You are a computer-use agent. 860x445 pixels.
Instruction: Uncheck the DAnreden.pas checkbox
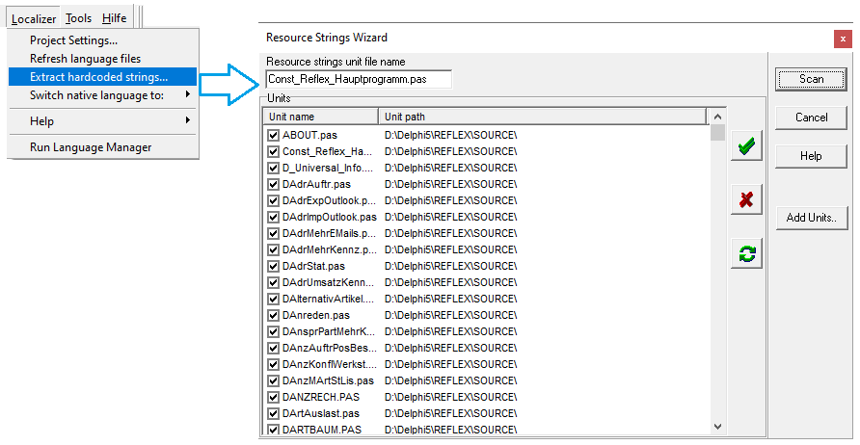(x=273, y=316)
